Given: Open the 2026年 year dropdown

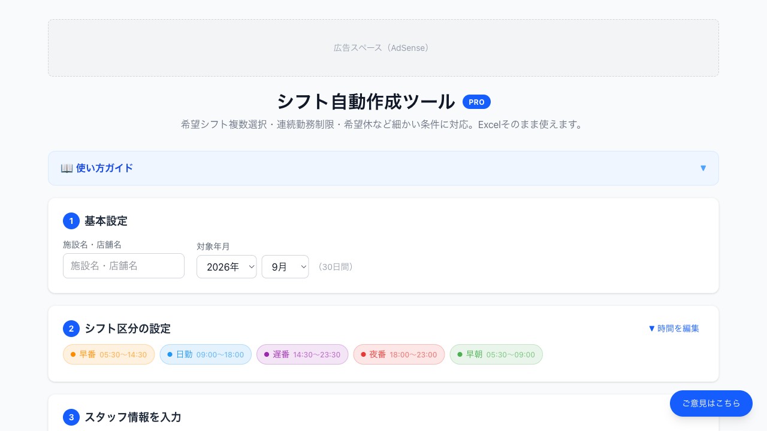Looking at the screenshot, I should coord(227,266).
